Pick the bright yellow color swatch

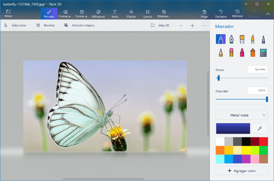[x=246, y=150]
